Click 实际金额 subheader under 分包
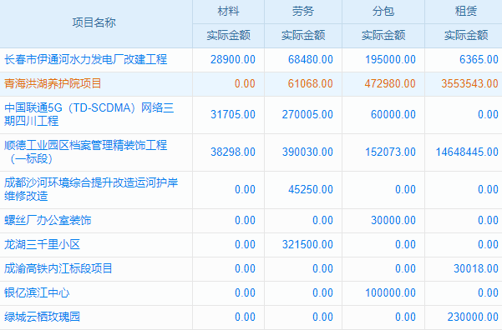 point(383,35)
